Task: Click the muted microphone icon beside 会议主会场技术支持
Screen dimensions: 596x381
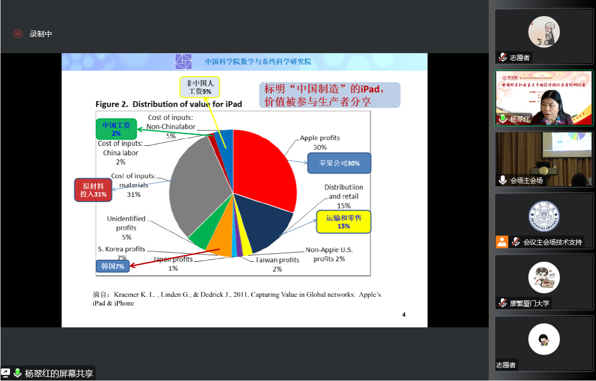Action: 515,242
